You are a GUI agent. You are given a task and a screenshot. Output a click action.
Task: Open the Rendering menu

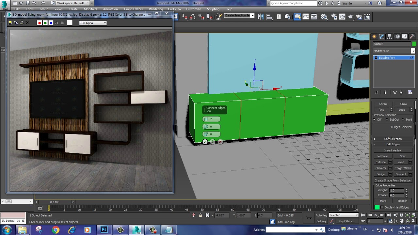(x=156, y=9)
